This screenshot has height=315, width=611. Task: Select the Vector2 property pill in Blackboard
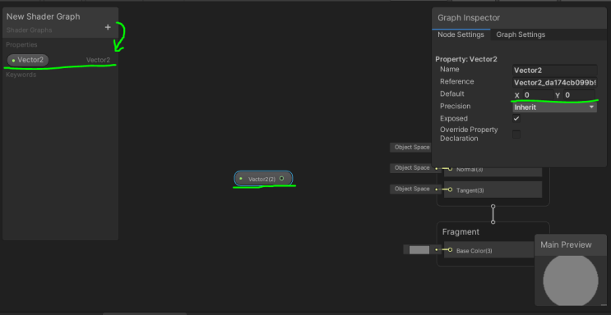[28, 60]
